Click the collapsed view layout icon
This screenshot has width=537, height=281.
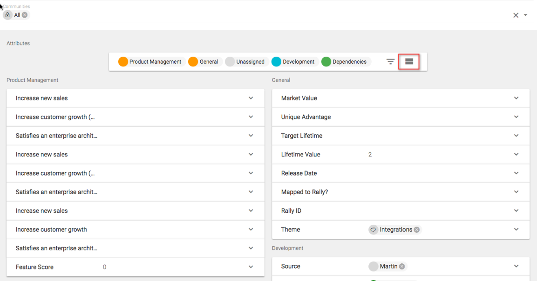[409, 62]
